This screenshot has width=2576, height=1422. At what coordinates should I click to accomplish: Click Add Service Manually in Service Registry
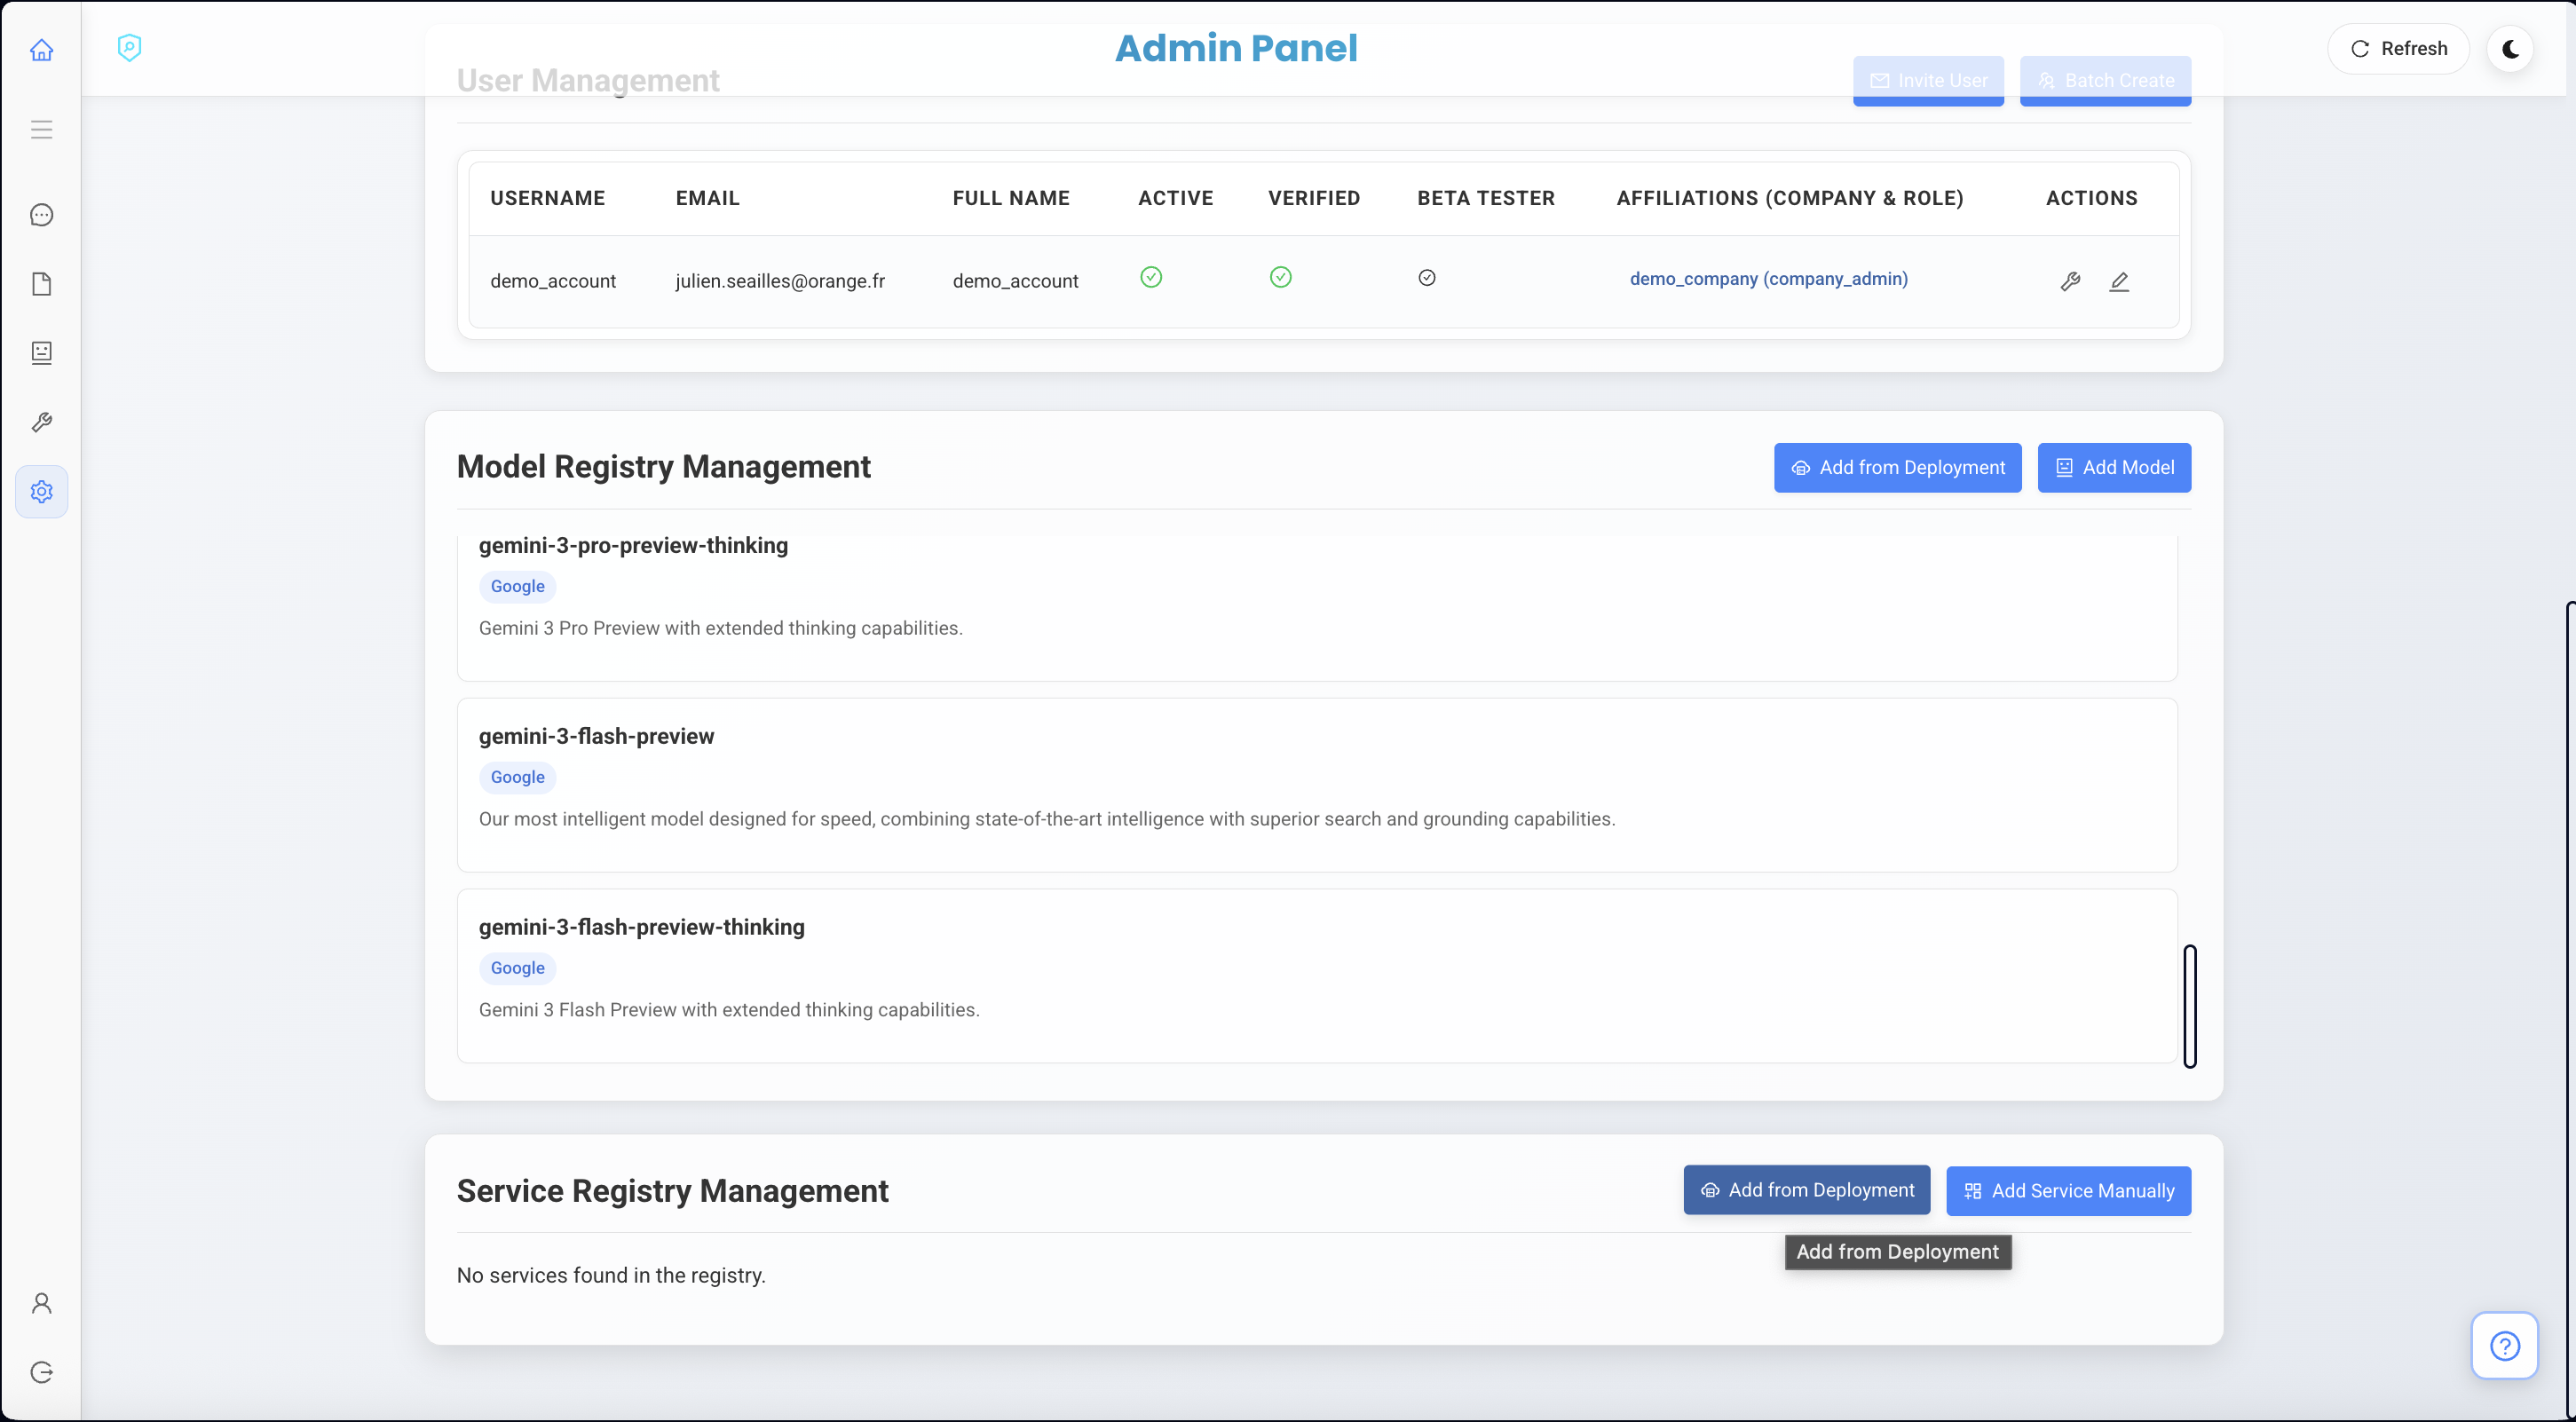pos(2069,1190)
